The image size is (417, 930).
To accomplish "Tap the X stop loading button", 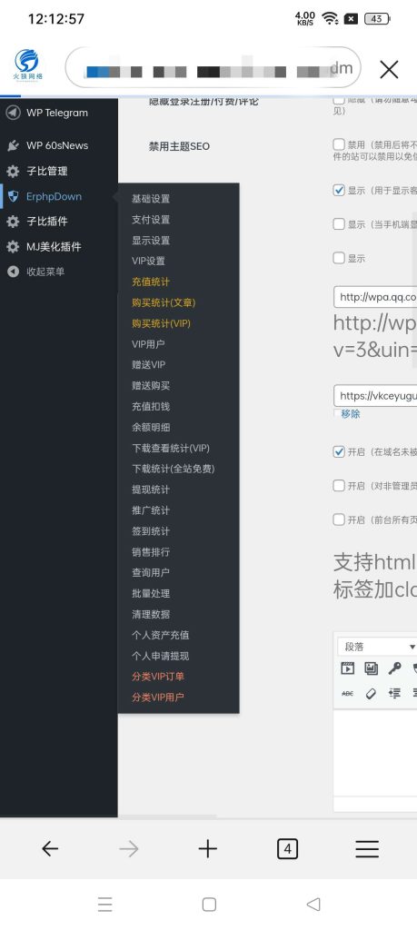I will (x=389, y=70).
